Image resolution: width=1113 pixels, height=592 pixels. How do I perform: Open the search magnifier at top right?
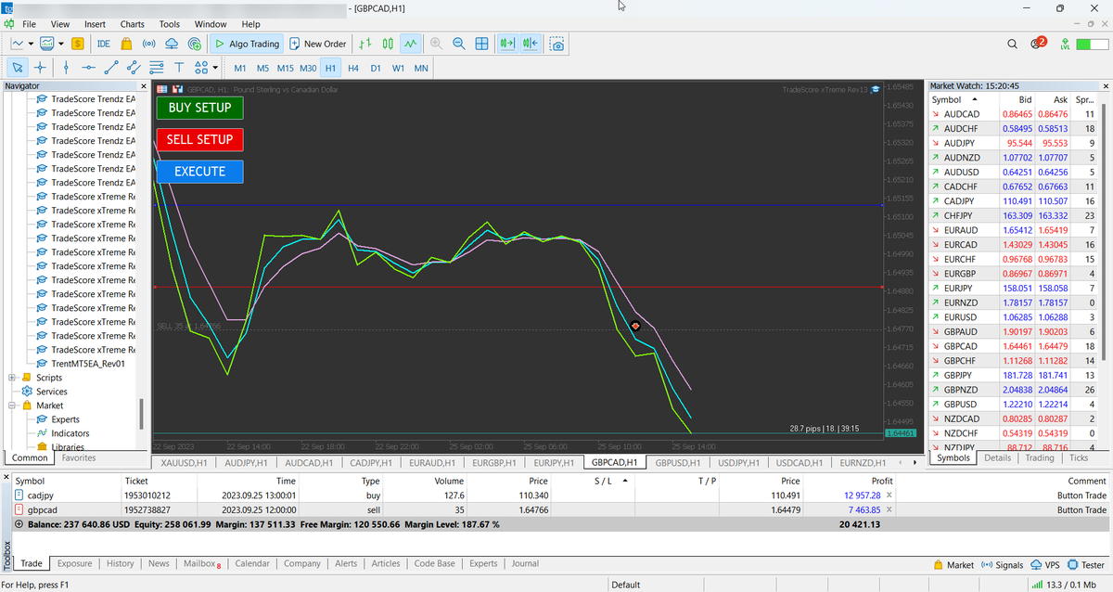1012,43
